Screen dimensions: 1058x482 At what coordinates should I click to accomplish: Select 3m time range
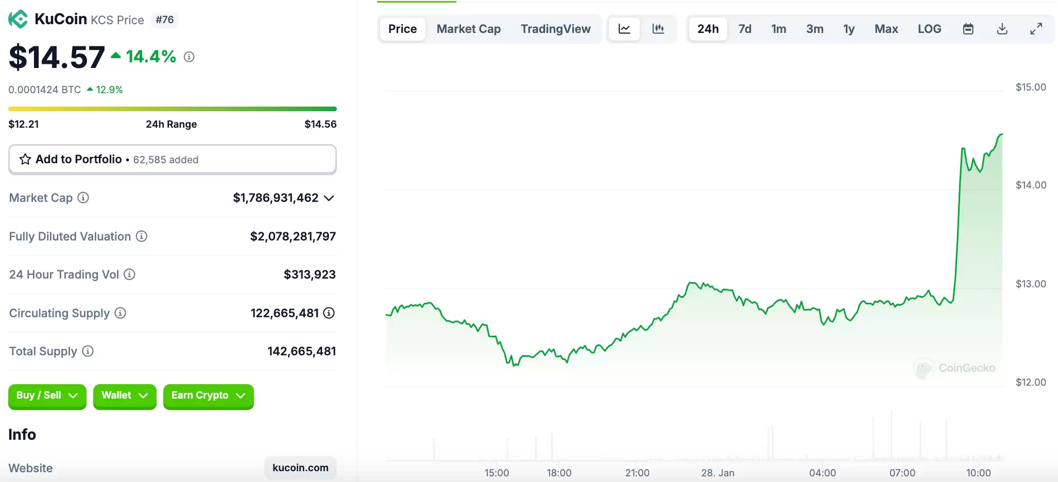point(814,29)
